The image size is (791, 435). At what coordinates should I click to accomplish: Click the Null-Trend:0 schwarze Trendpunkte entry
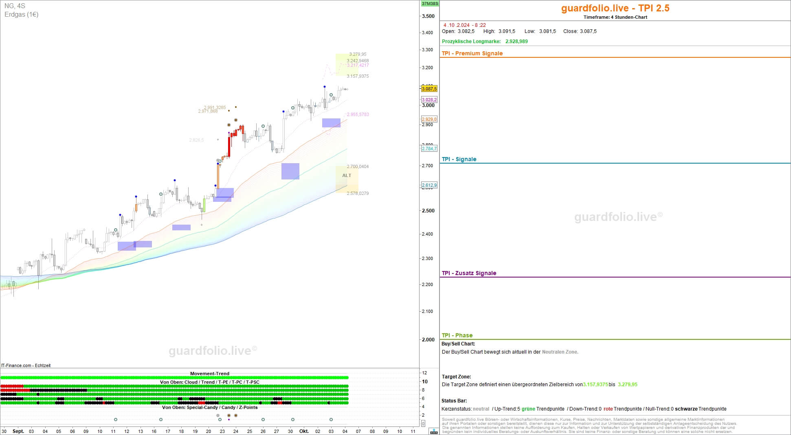[686, 409]
